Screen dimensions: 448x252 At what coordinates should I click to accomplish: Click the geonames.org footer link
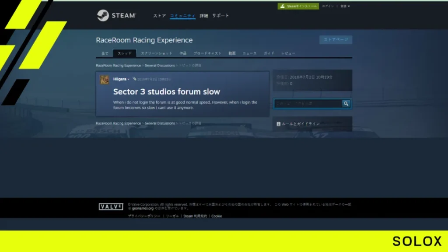pyautogui.click(x=143, y=209)
